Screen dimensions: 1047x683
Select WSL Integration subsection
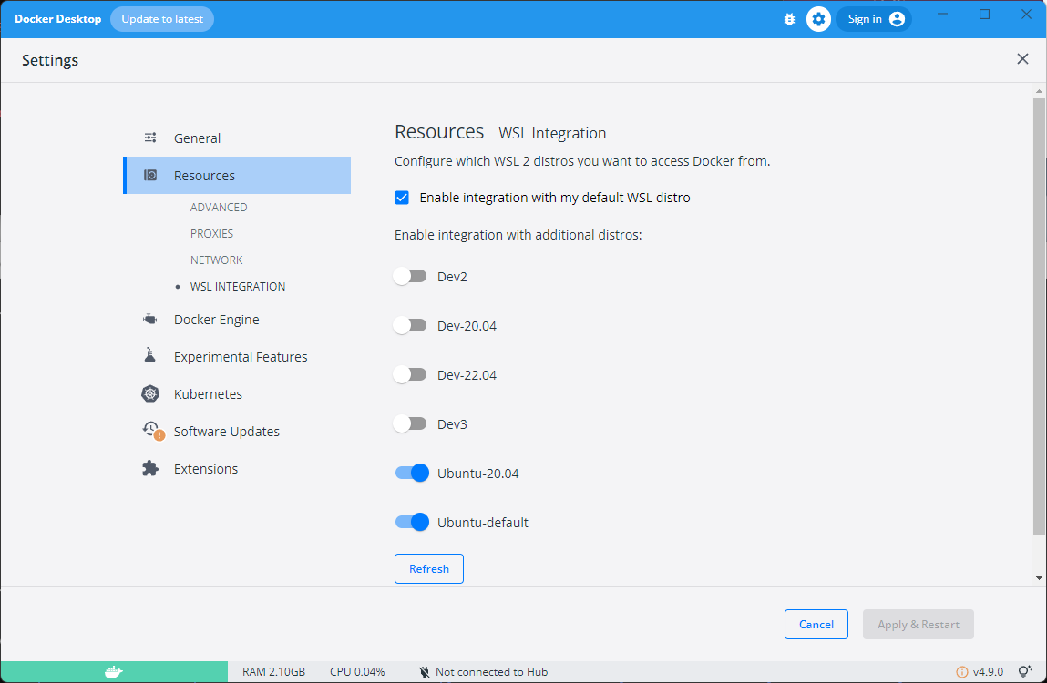point(238,287)
